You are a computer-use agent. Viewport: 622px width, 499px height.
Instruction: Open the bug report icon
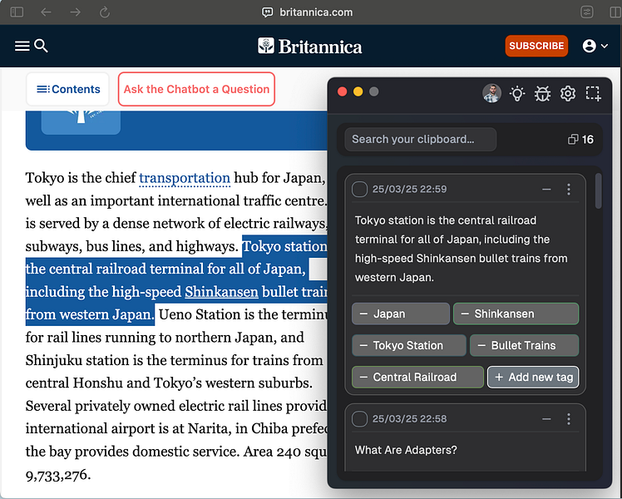coord(542,93)
